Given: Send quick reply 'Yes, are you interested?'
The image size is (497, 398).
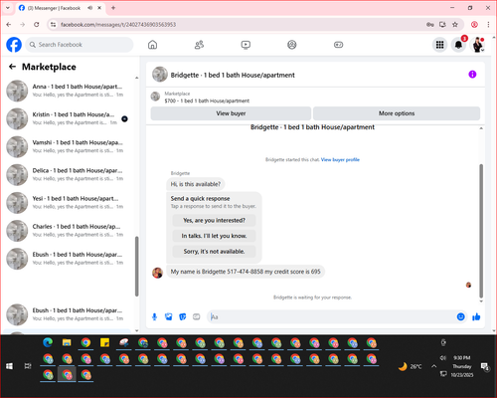Looking at the screenshot, I should [x=214, y=220].
